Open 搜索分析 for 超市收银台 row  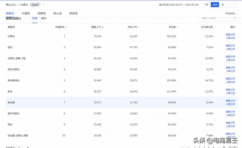click(x=230, y=112)
